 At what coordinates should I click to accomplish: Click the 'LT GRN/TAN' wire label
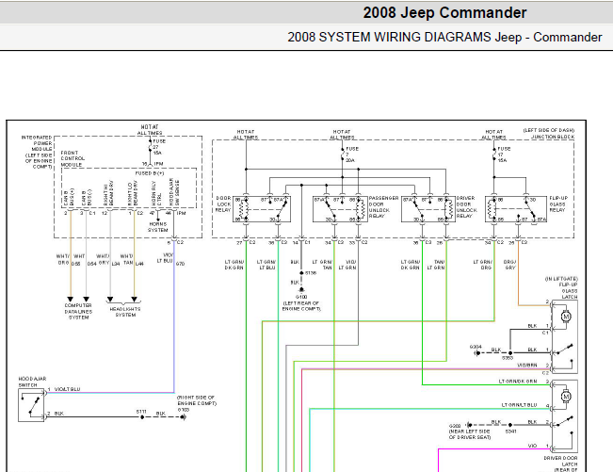click(322, 265)
